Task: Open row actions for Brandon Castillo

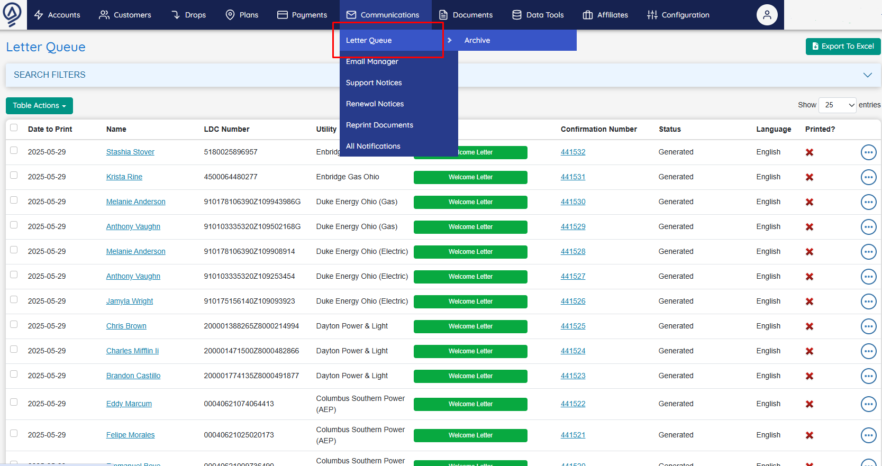Action: tap(868, 376)
